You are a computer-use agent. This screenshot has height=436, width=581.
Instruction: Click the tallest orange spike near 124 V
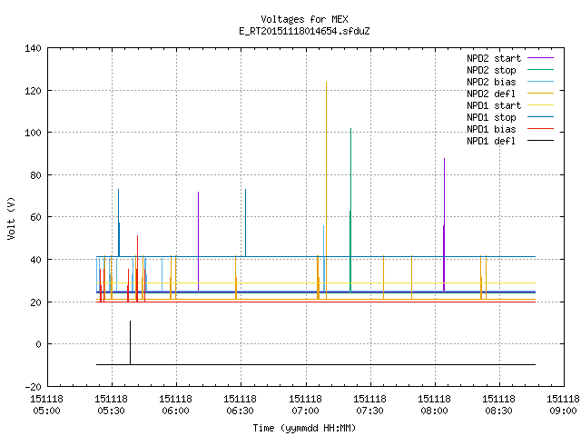326,185
